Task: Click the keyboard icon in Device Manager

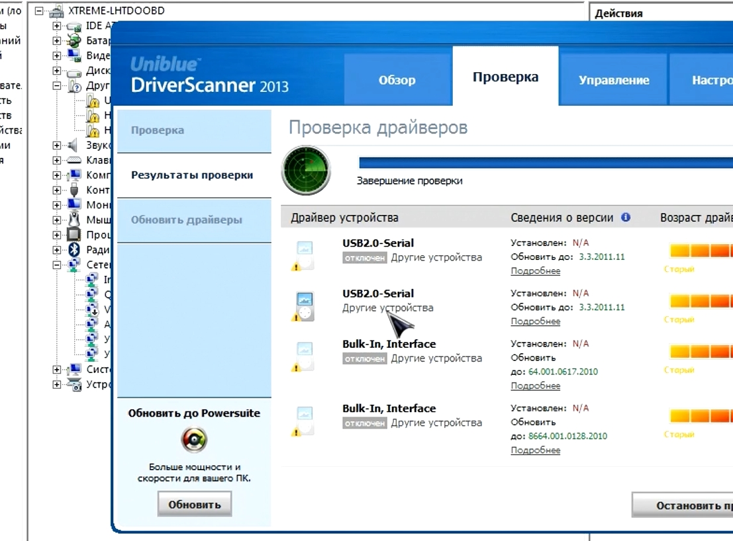Action: pyautogui.click(x=74, y=160)
